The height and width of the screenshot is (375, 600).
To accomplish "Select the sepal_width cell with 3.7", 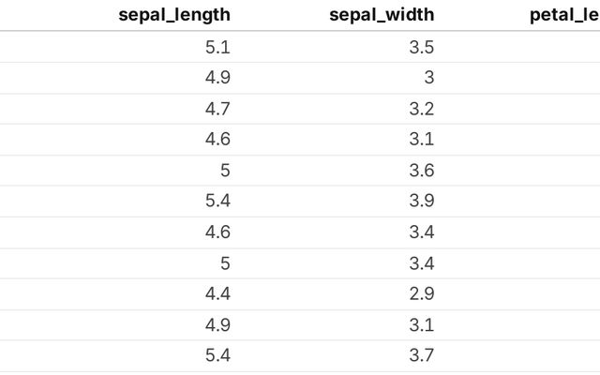I will point(422,355).
